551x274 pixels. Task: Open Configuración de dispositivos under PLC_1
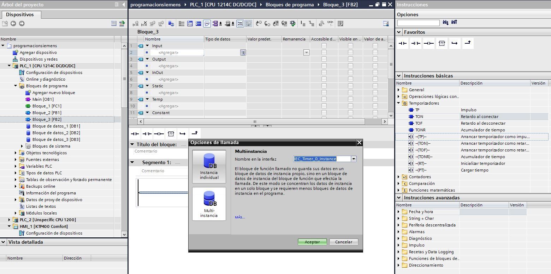tap(54, 73)
